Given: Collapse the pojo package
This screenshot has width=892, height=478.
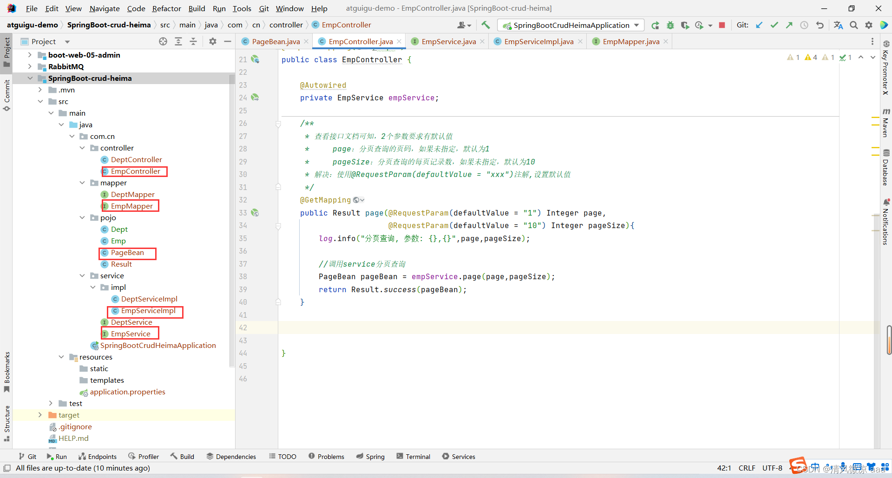Looking at the screenshot, I should (82, 217).
